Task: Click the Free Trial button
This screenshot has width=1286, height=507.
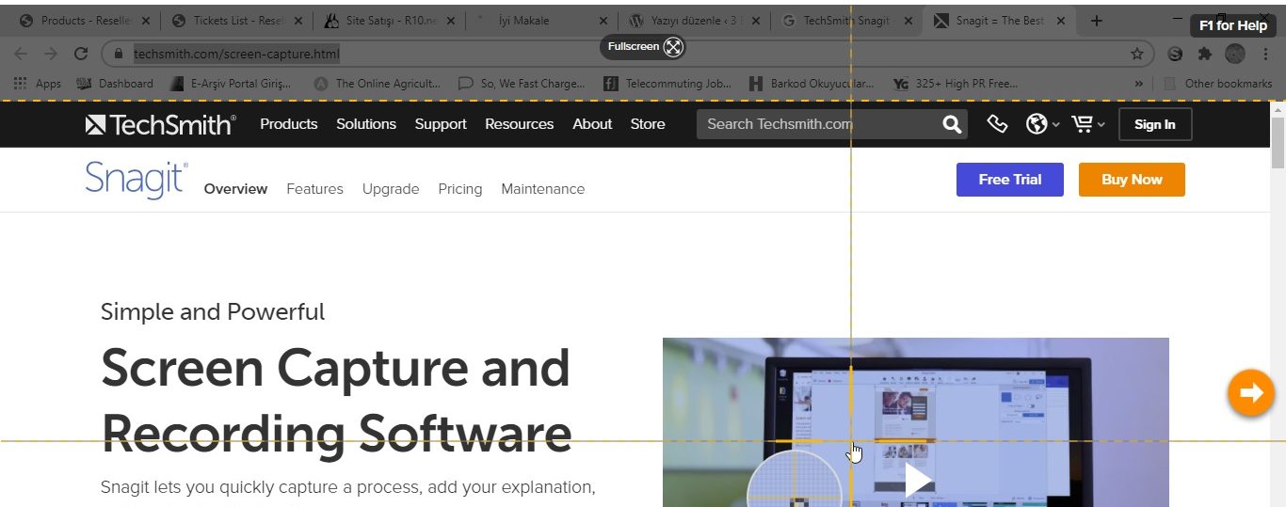Action: tap(1010, 180)
